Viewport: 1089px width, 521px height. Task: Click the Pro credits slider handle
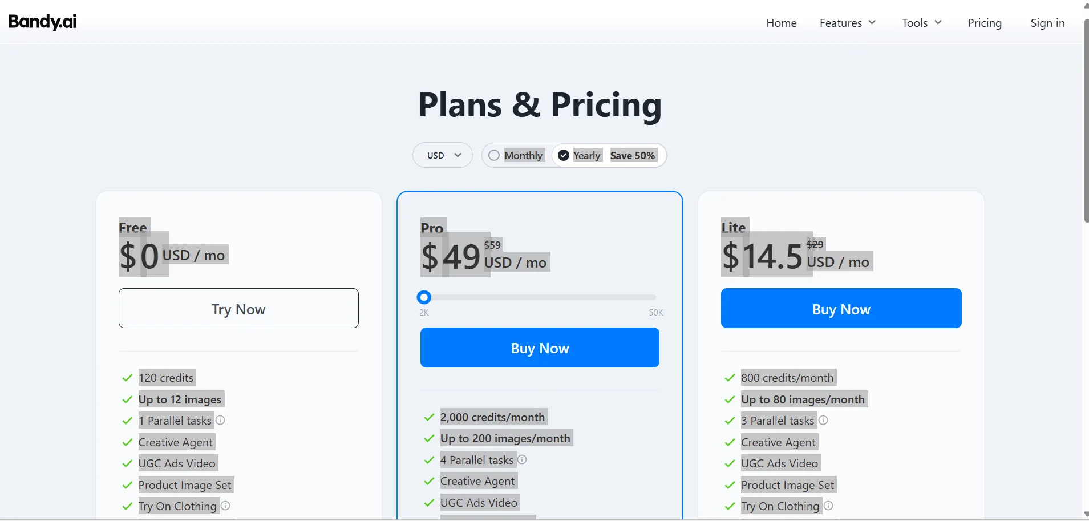tap(424, 297)
